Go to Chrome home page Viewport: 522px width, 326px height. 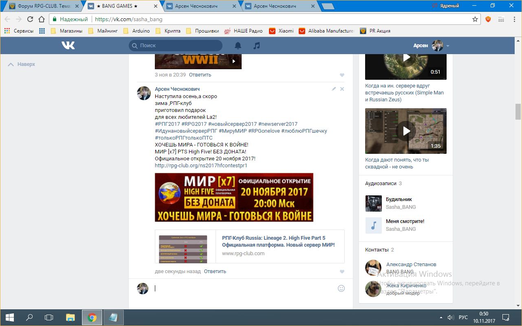[41, 19]
